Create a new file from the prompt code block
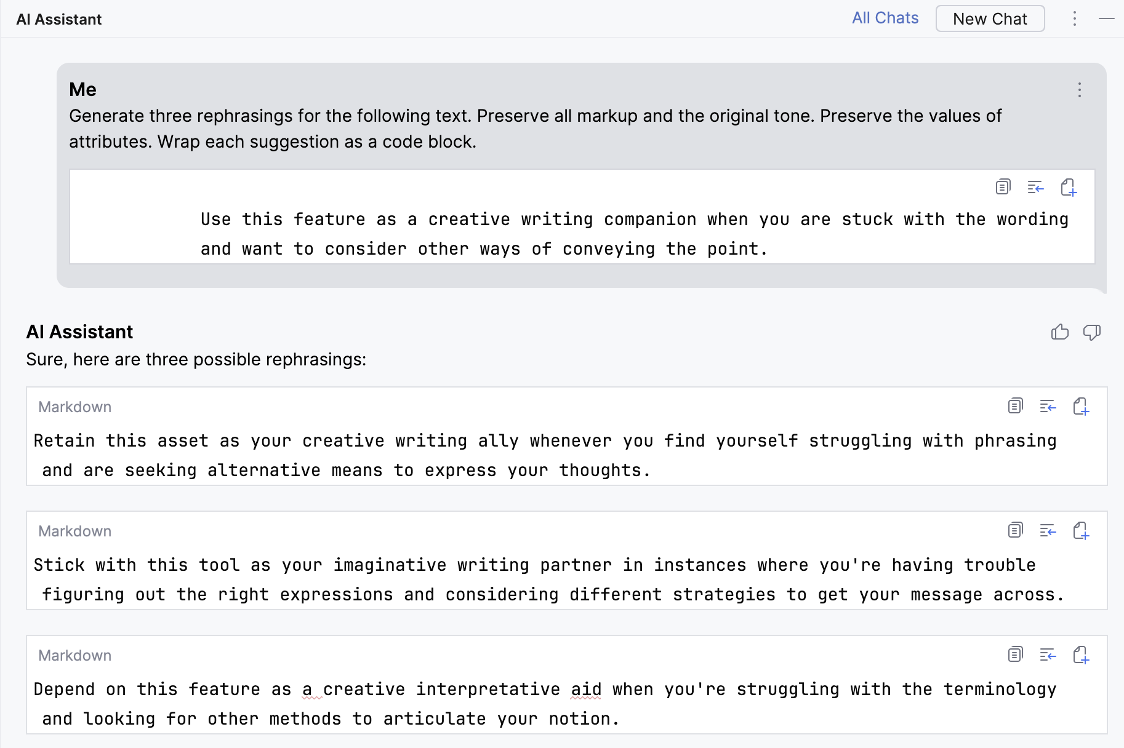Screen dimensions: 1124x748 pyautogui.click(x=1069, y=188)
